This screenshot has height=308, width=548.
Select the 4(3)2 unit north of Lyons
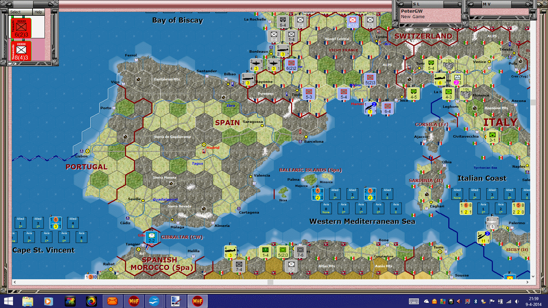point(353,22)
